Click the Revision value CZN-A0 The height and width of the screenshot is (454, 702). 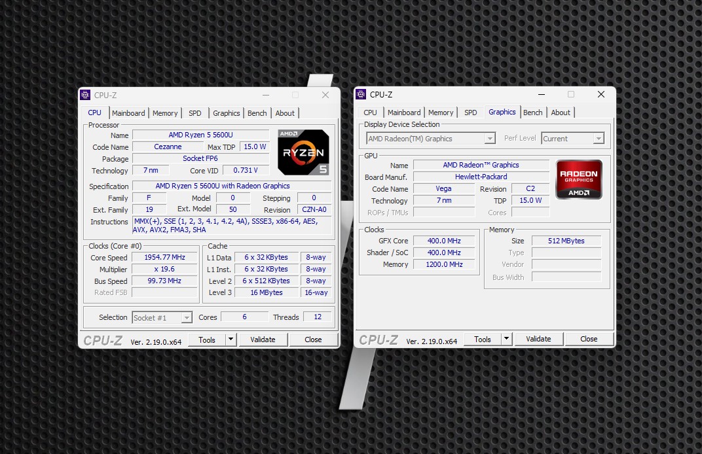tap(314, 209)
